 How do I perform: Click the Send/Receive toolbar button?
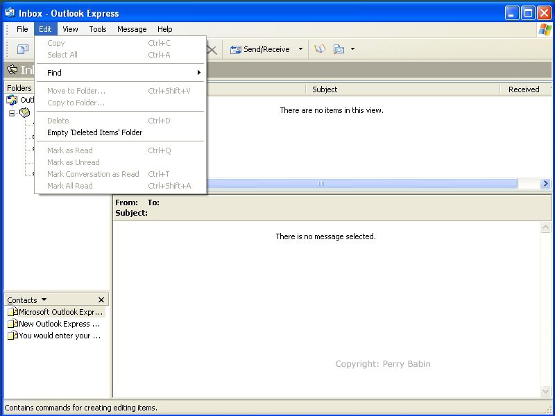[x=260, y=49]
